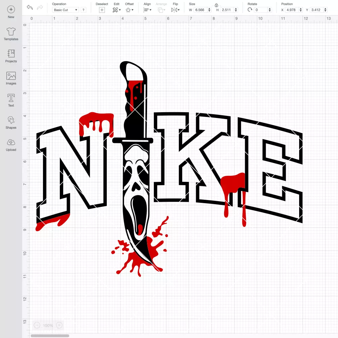
Task: Adjust Y position with stepper arrows
Action: [325, 10]
